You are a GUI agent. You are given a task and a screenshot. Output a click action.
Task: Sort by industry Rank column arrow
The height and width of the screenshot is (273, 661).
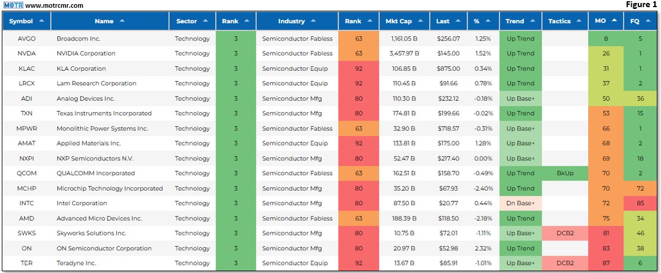370,21
